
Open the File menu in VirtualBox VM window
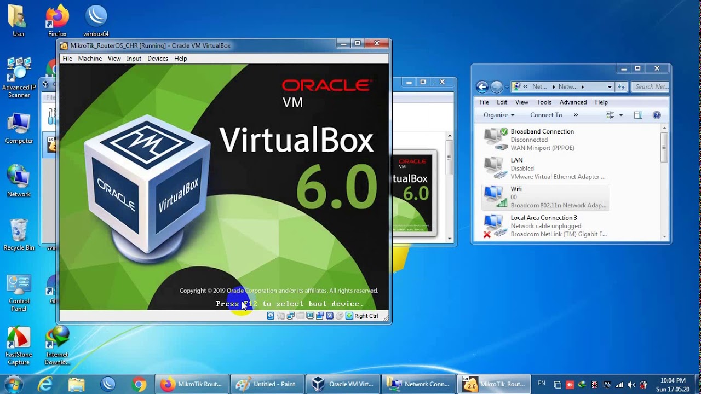[67, 59]
